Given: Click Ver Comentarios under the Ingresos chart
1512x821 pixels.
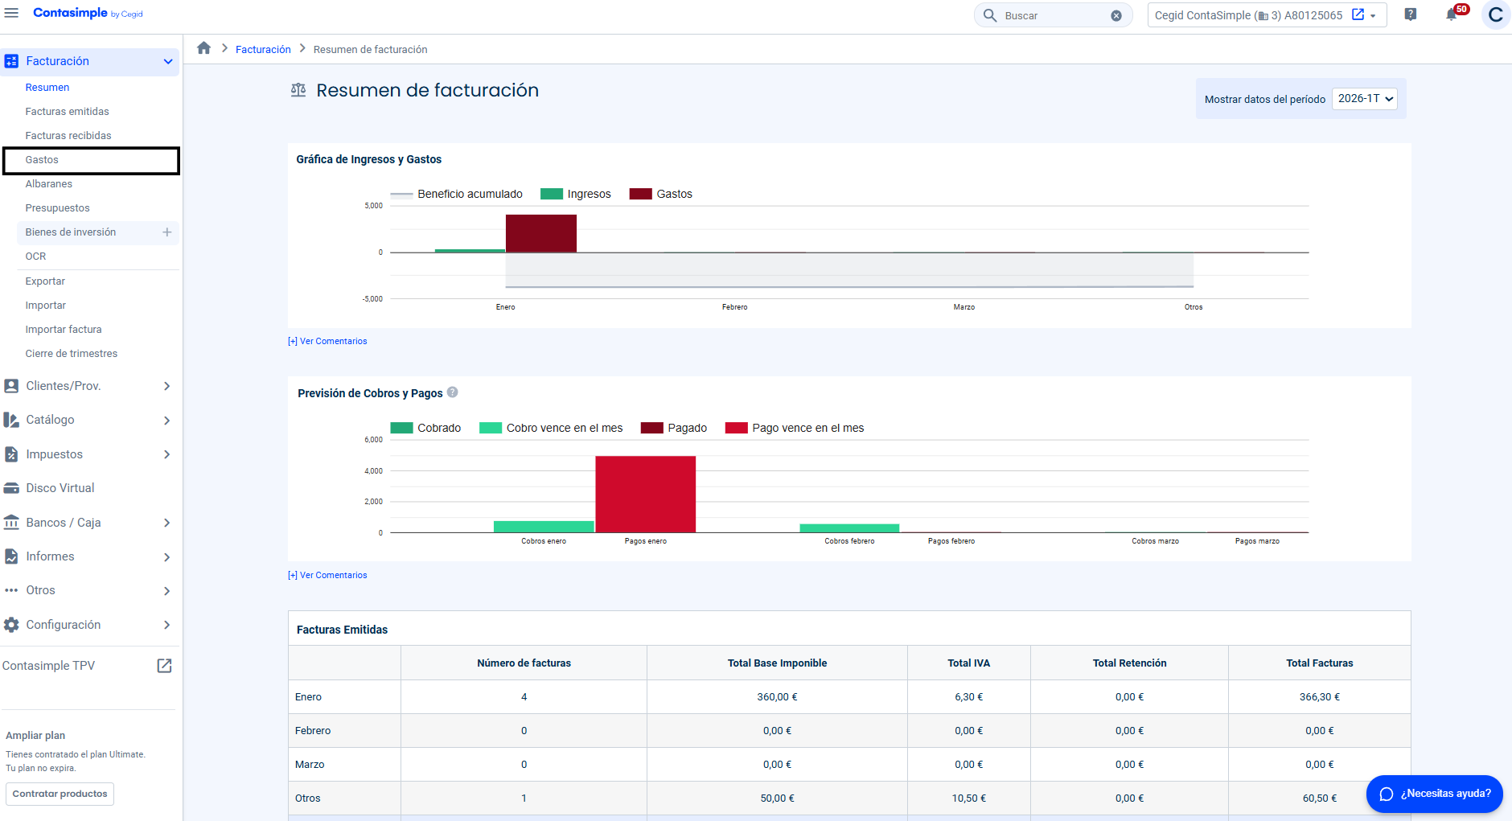Looking at the screenshot, I should (x=327, y=341).
